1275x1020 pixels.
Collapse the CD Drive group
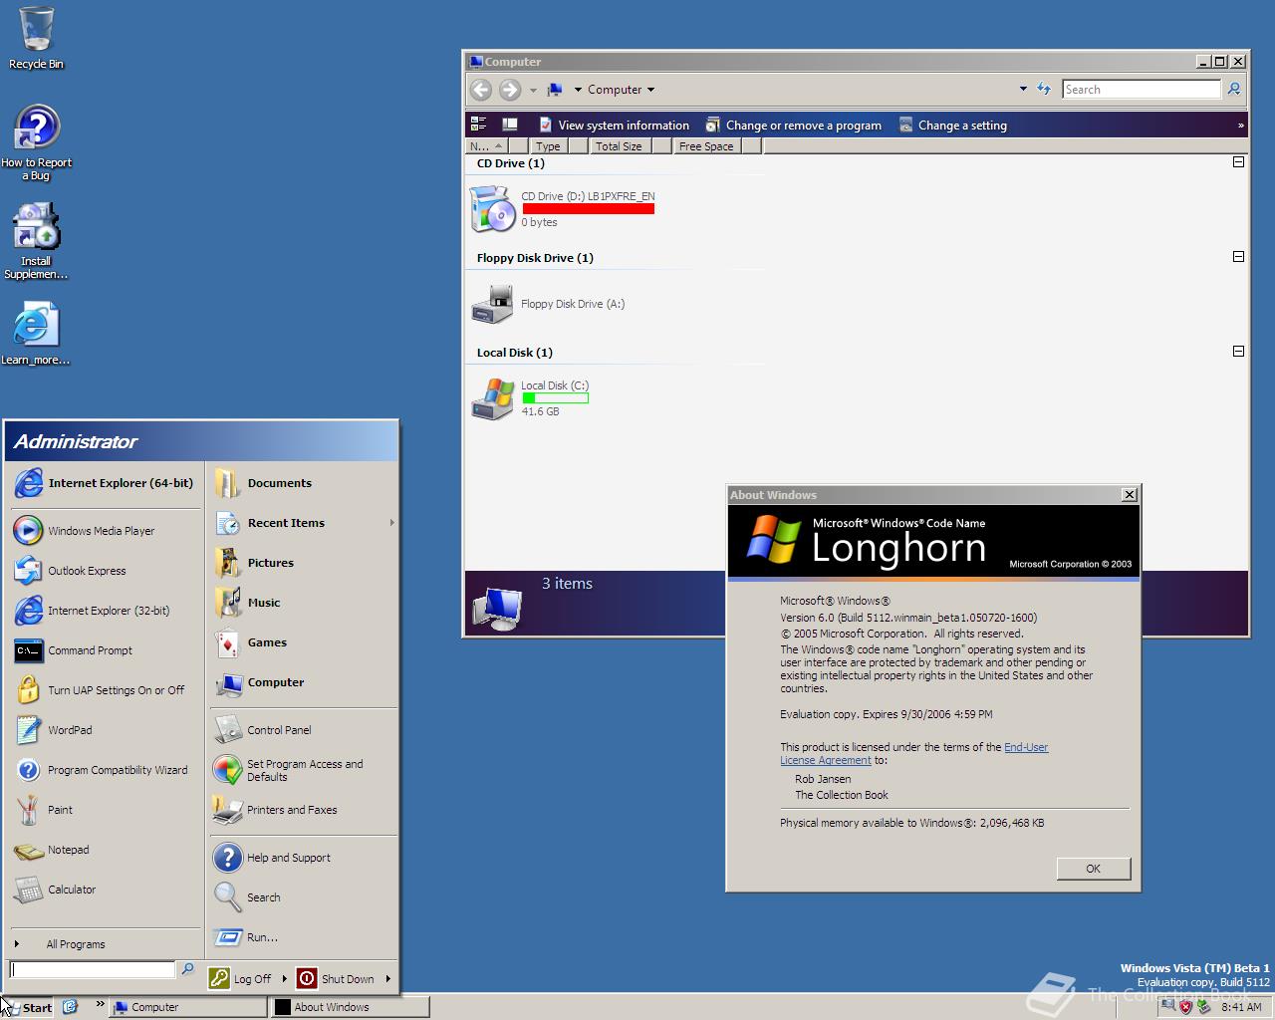1238,161
